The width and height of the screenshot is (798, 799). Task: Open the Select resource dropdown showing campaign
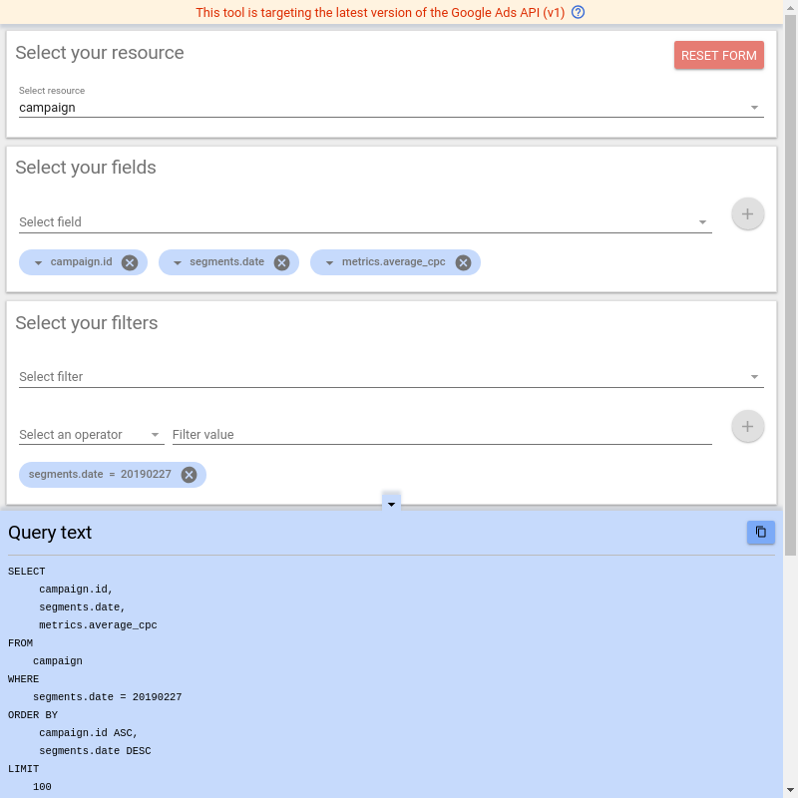point(389,107)
